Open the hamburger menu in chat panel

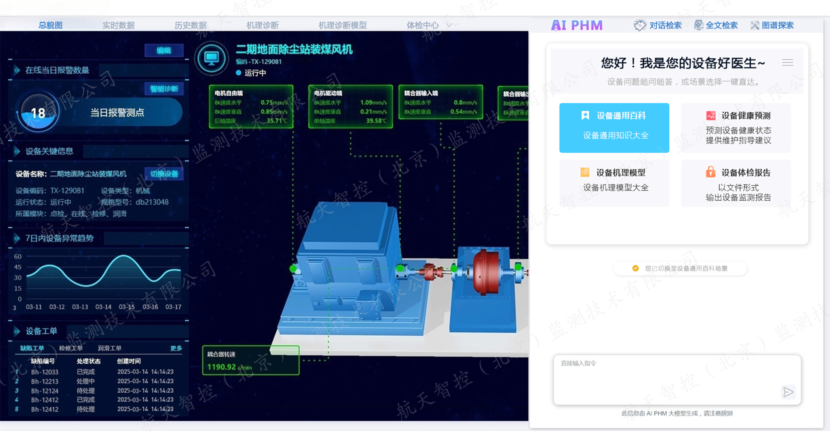point(787,63)
